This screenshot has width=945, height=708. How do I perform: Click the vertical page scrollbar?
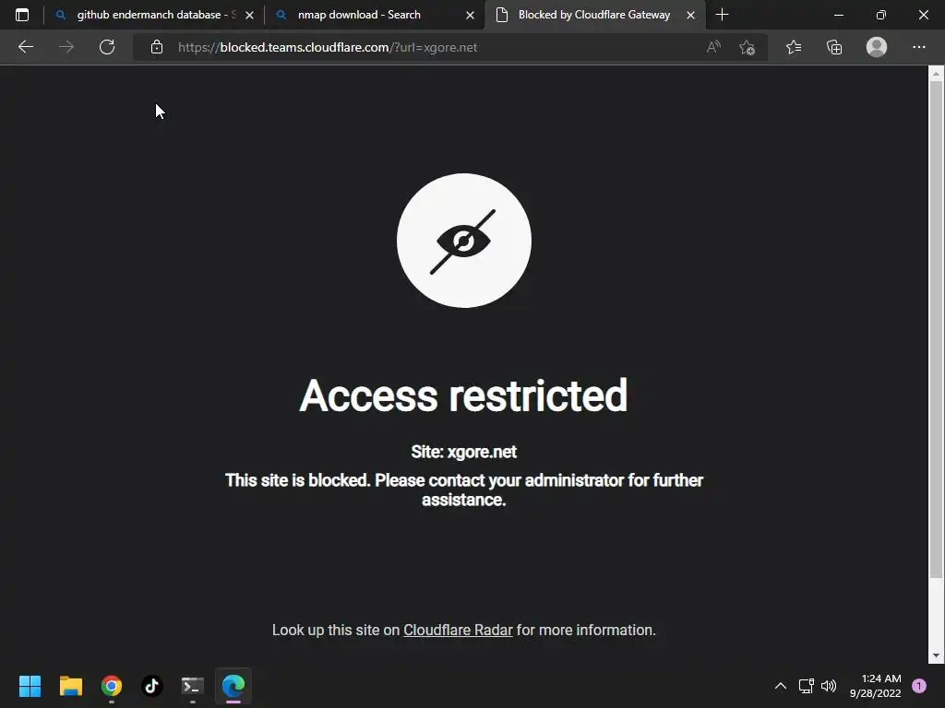tap(936, 363)
